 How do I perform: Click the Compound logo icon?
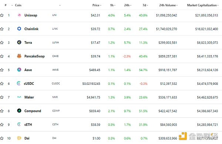(19, 111)
